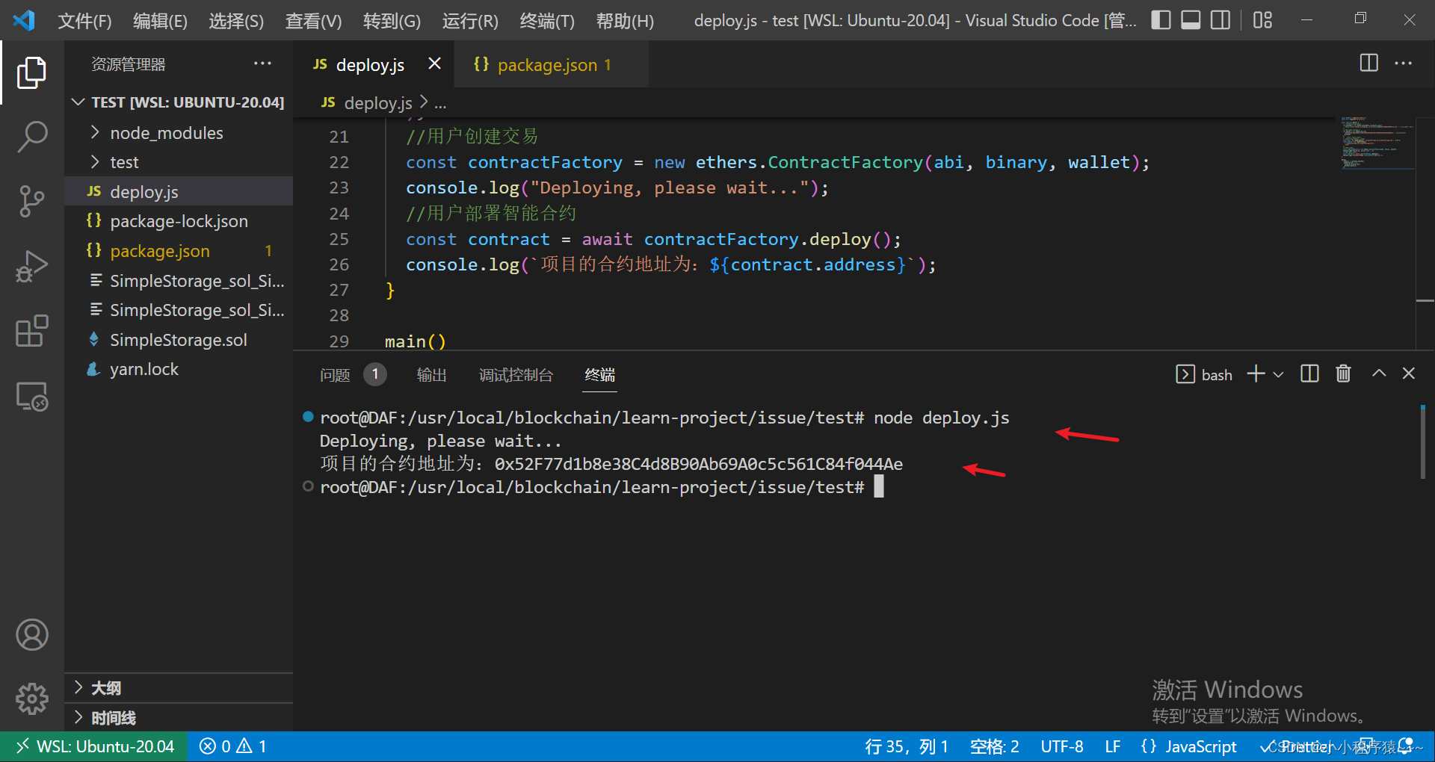Viewport: 1435px width, 762px height.
Task: Open 选择(S) menu
Action: (236, 21)
